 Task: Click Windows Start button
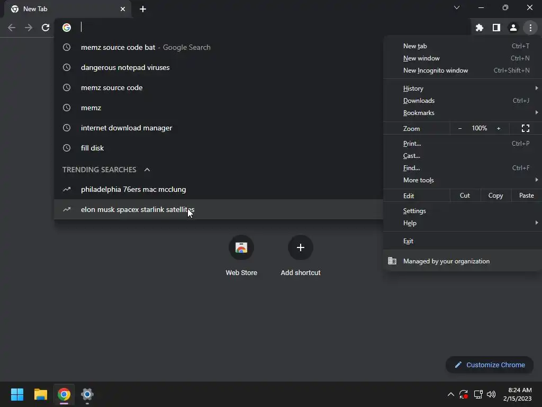click(17, 394)
